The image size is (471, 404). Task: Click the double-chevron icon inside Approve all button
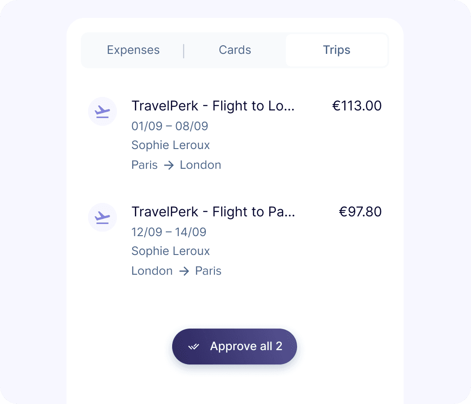click(x=194, y=346)
